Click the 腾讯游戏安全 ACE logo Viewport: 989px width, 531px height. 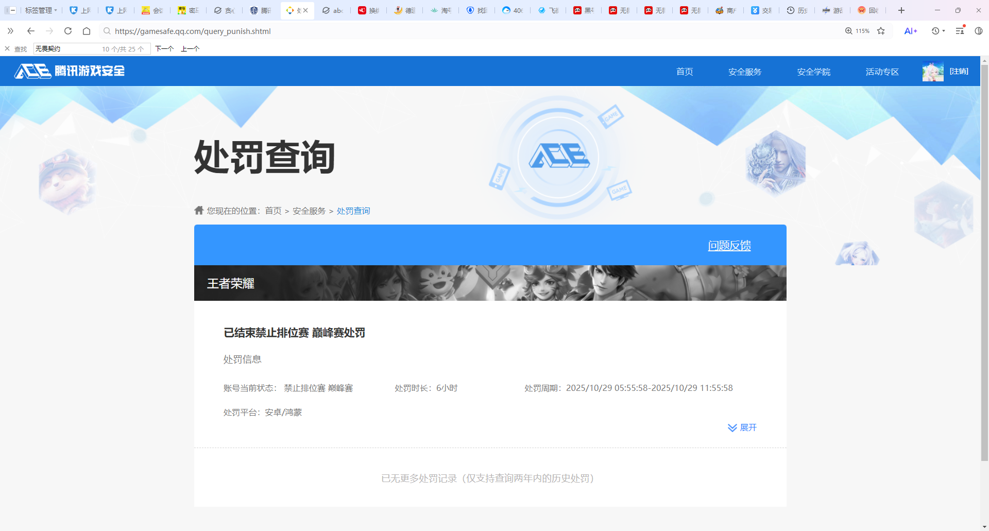click(69, 71)
